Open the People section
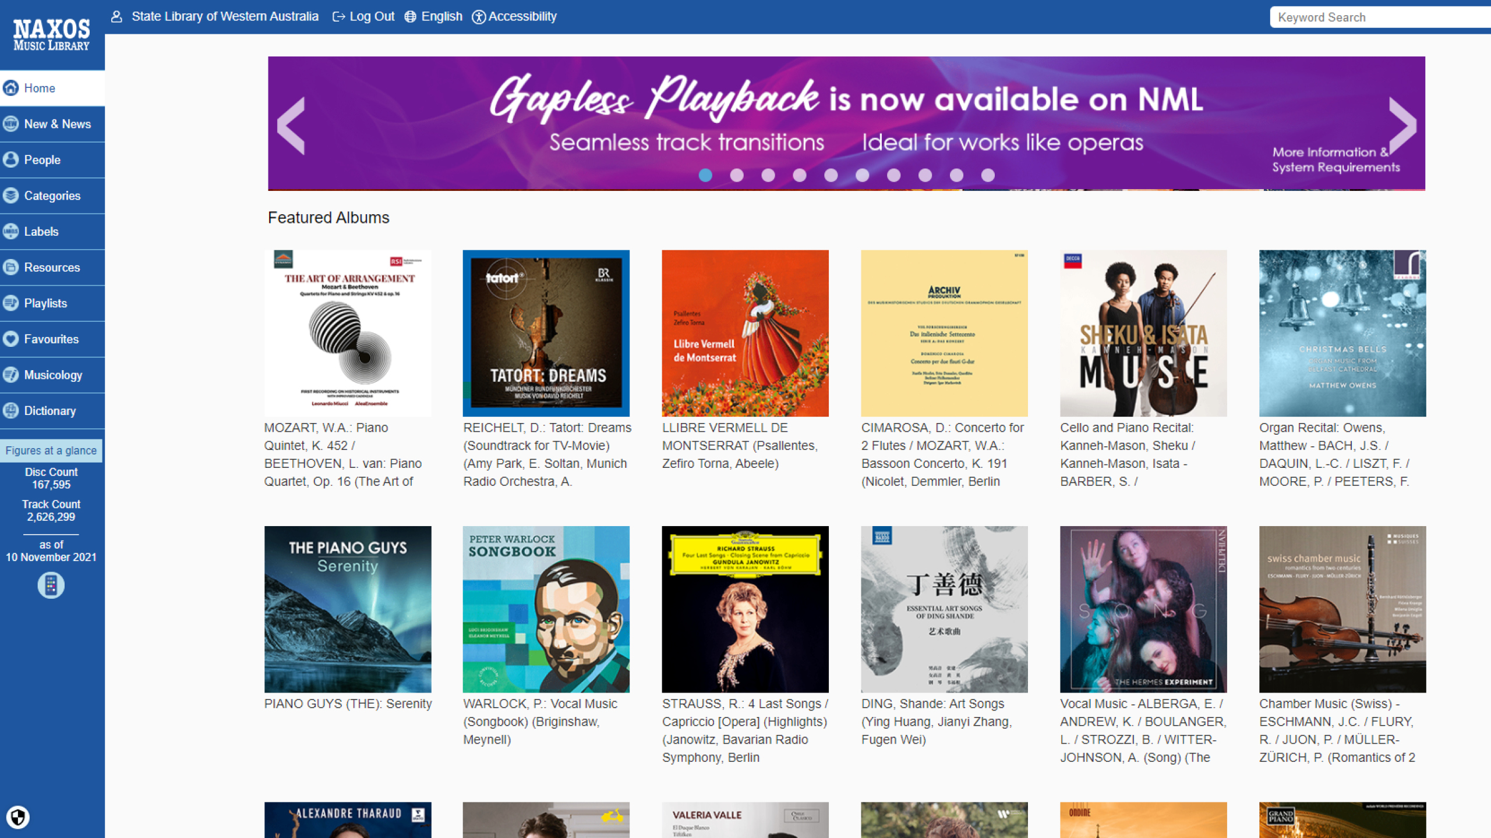 point(43,159)
